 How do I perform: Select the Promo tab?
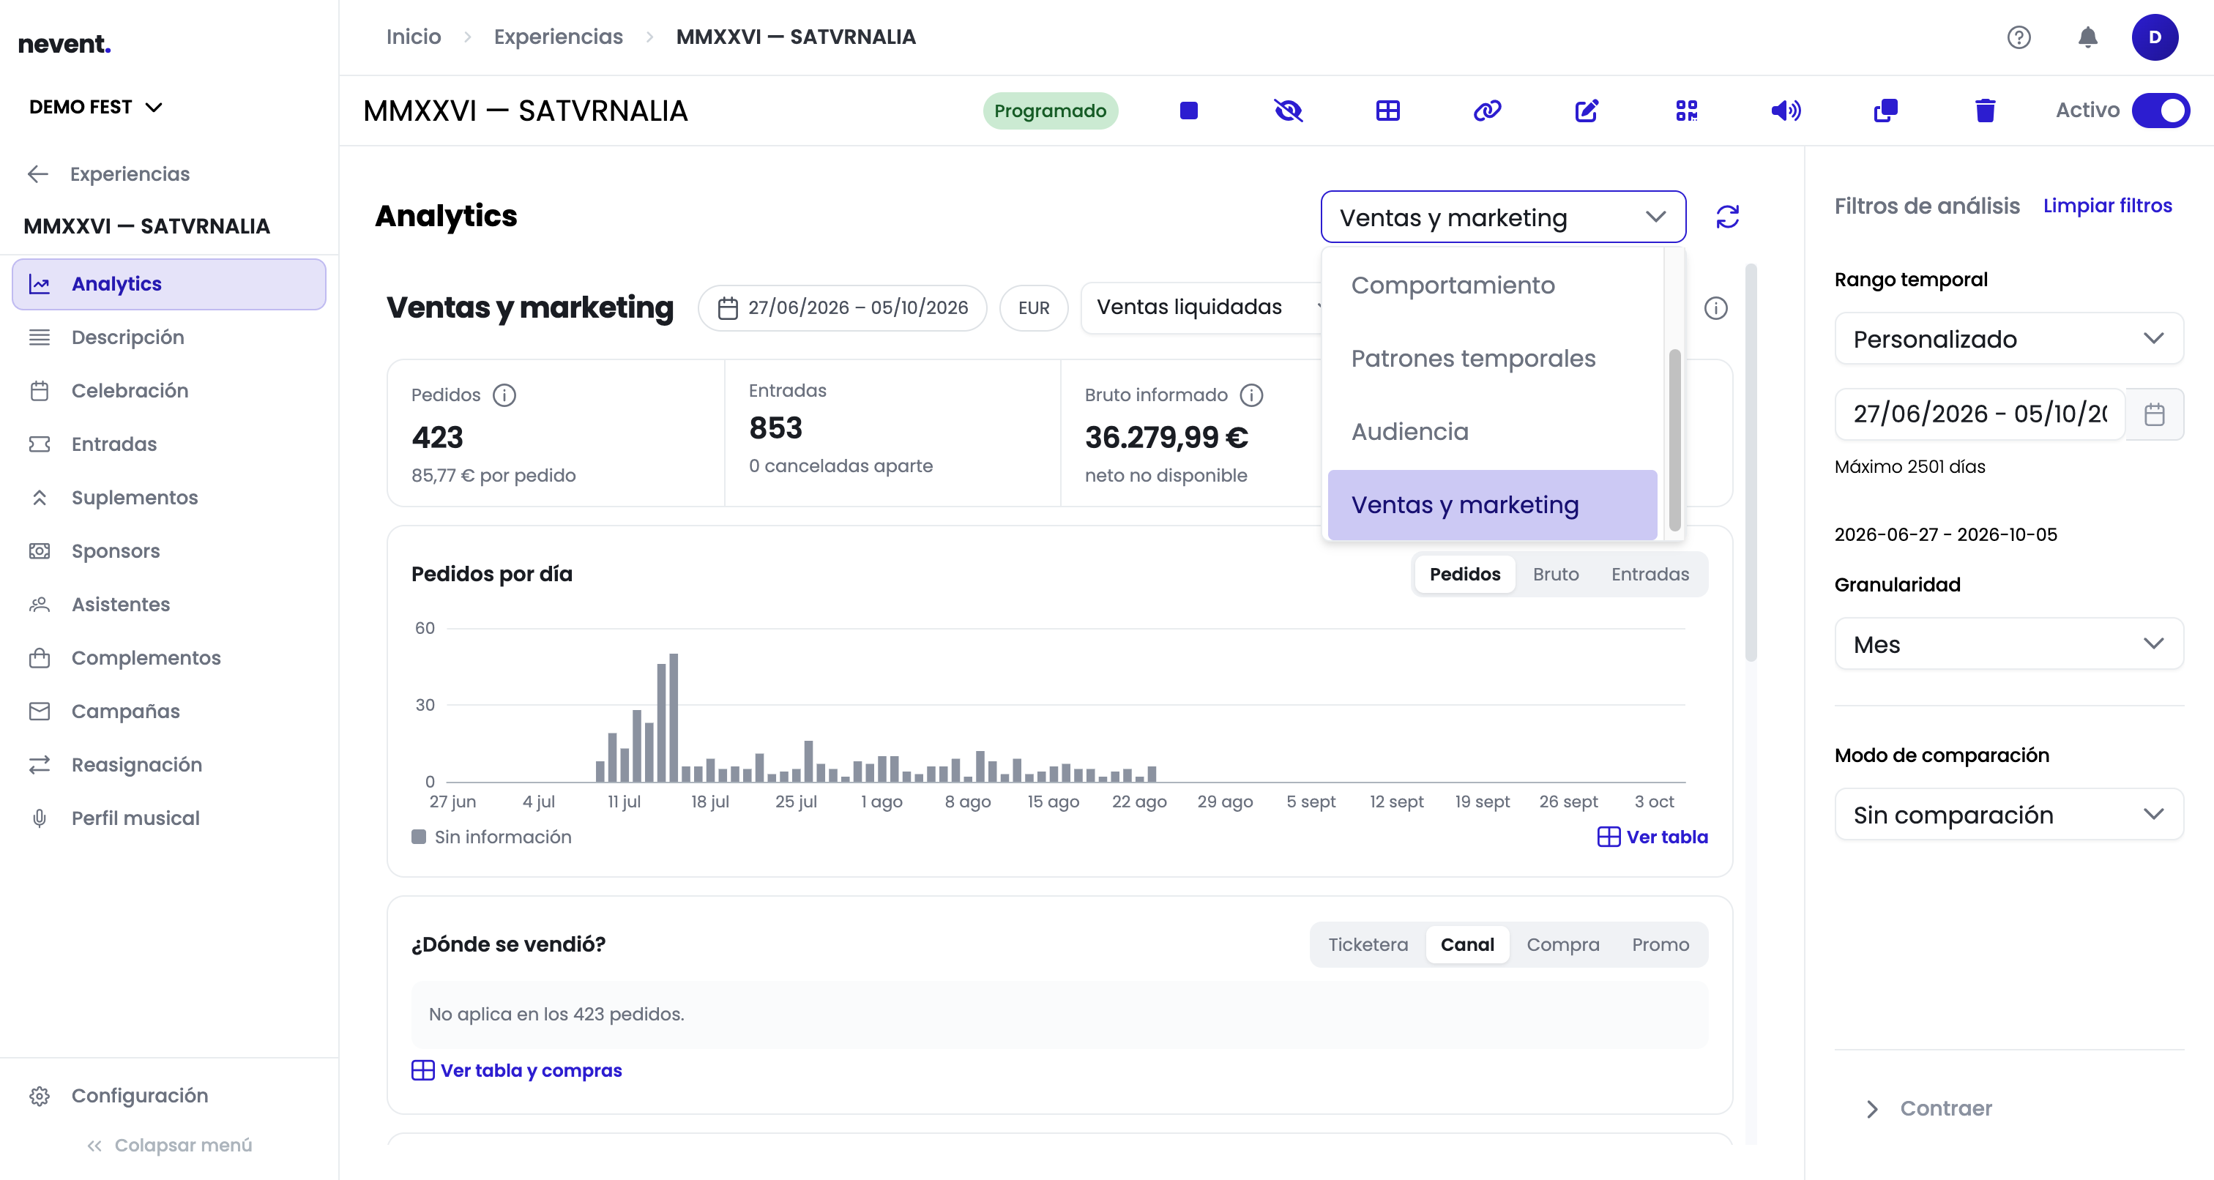(1660, 944)
